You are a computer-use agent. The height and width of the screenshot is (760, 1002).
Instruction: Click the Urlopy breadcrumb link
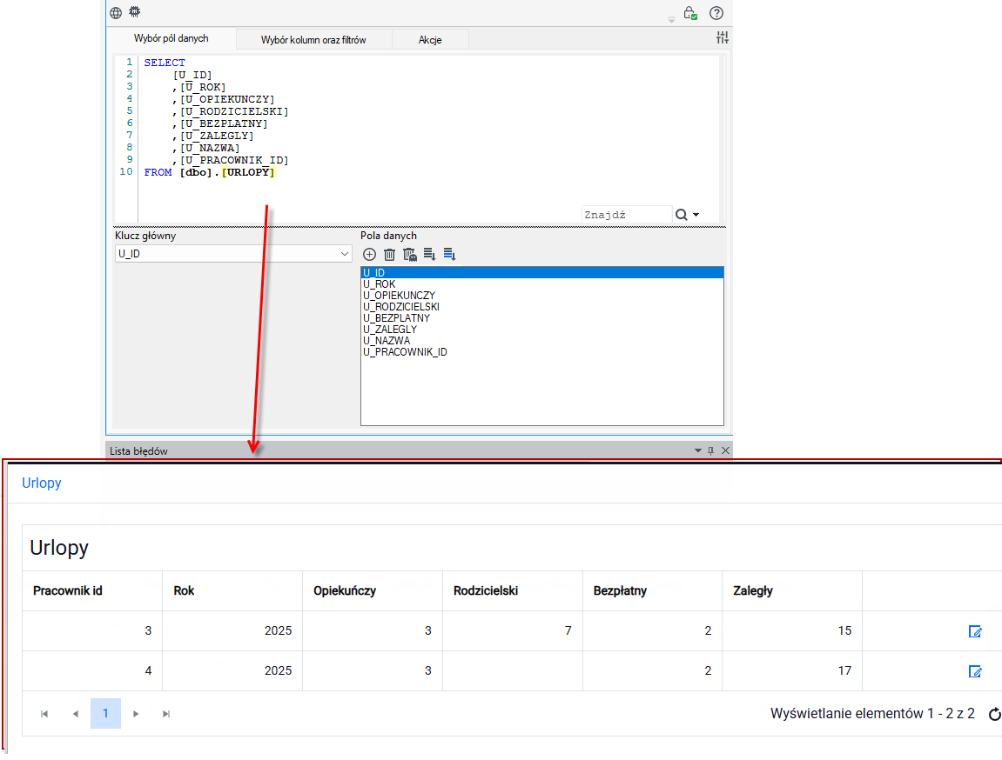[x=42, y=483]
